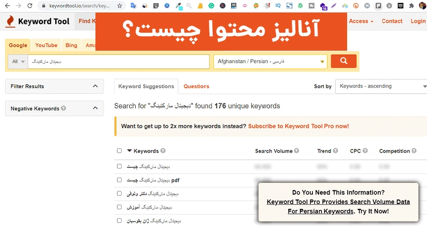Image resolution: width=427 pixels, height=226 pixels.
Task: Click the help icon next to Negative Keywords
Action: (63, 108)
